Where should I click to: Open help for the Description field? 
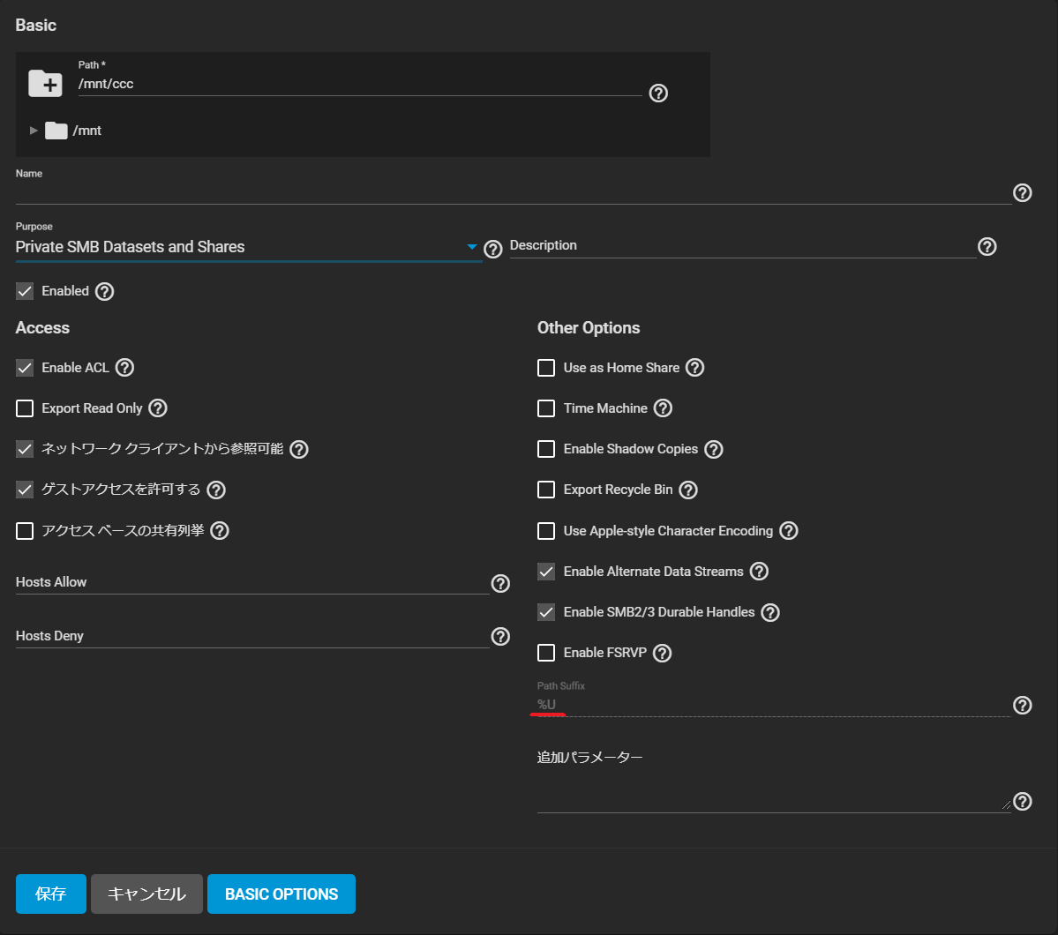987,247
